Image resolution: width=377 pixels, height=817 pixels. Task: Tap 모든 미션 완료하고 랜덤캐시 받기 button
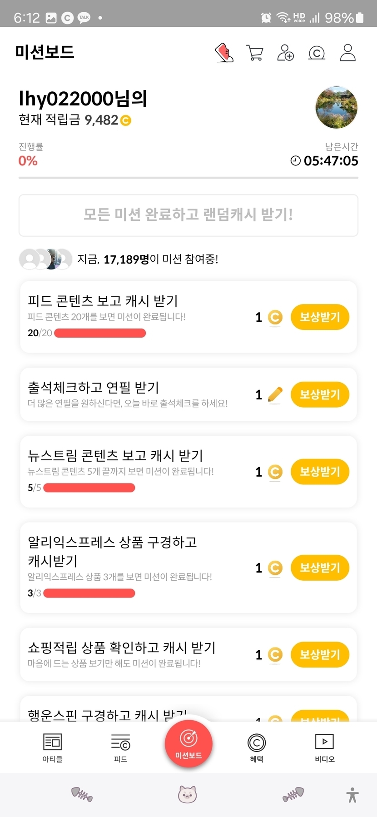point(188,215)
